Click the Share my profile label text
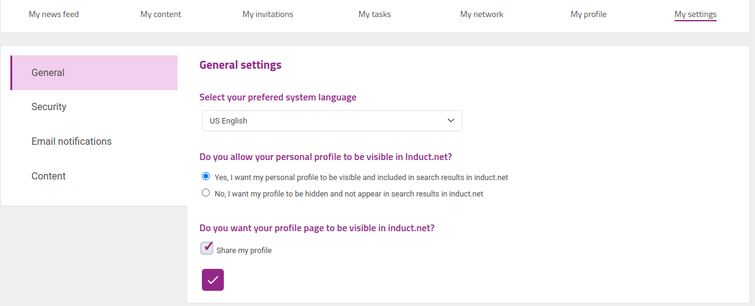 [x=244, y=250]
